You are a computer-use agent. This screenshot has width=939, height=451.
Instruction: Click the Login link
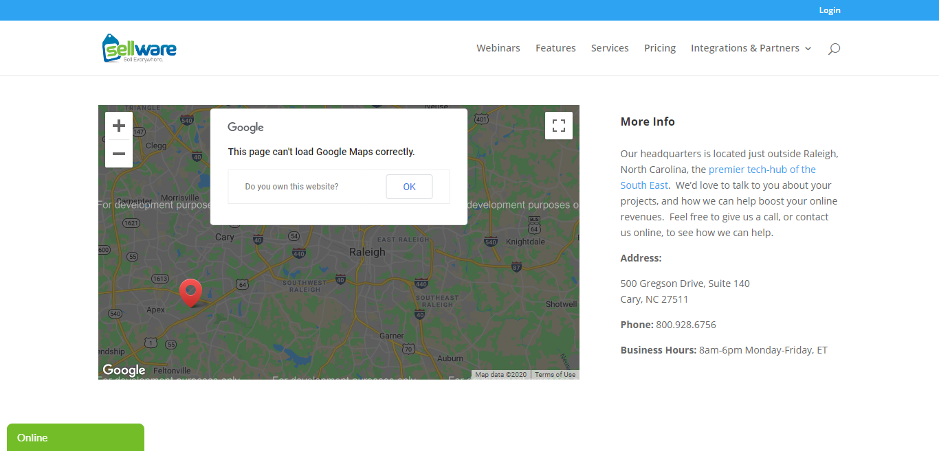click(x=830, y=10)
